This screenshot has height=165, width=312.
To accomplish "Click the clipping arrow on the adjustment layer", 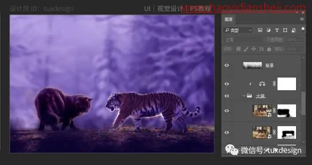I will pyautogui.click(x=250, y=84).
